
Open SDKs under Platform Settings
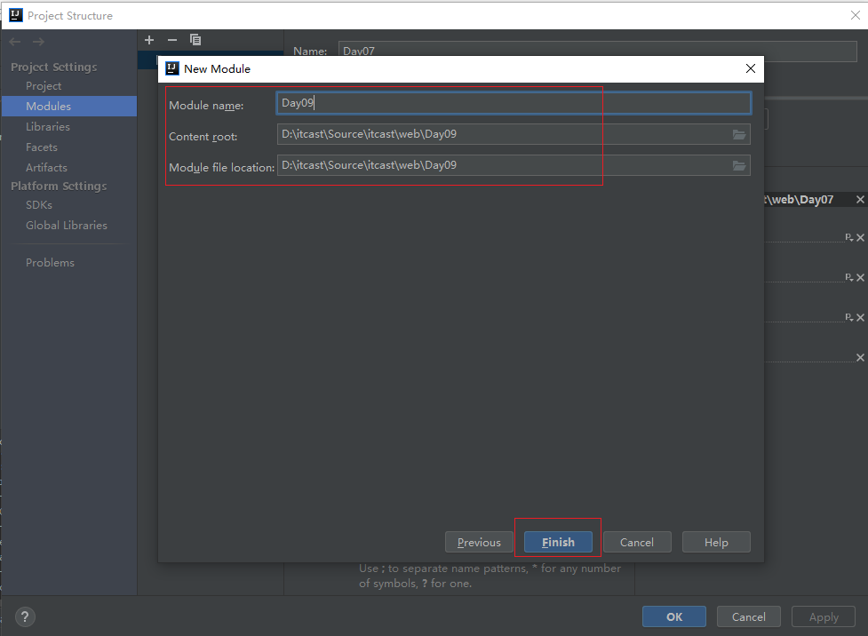click(x=39, y=205)
